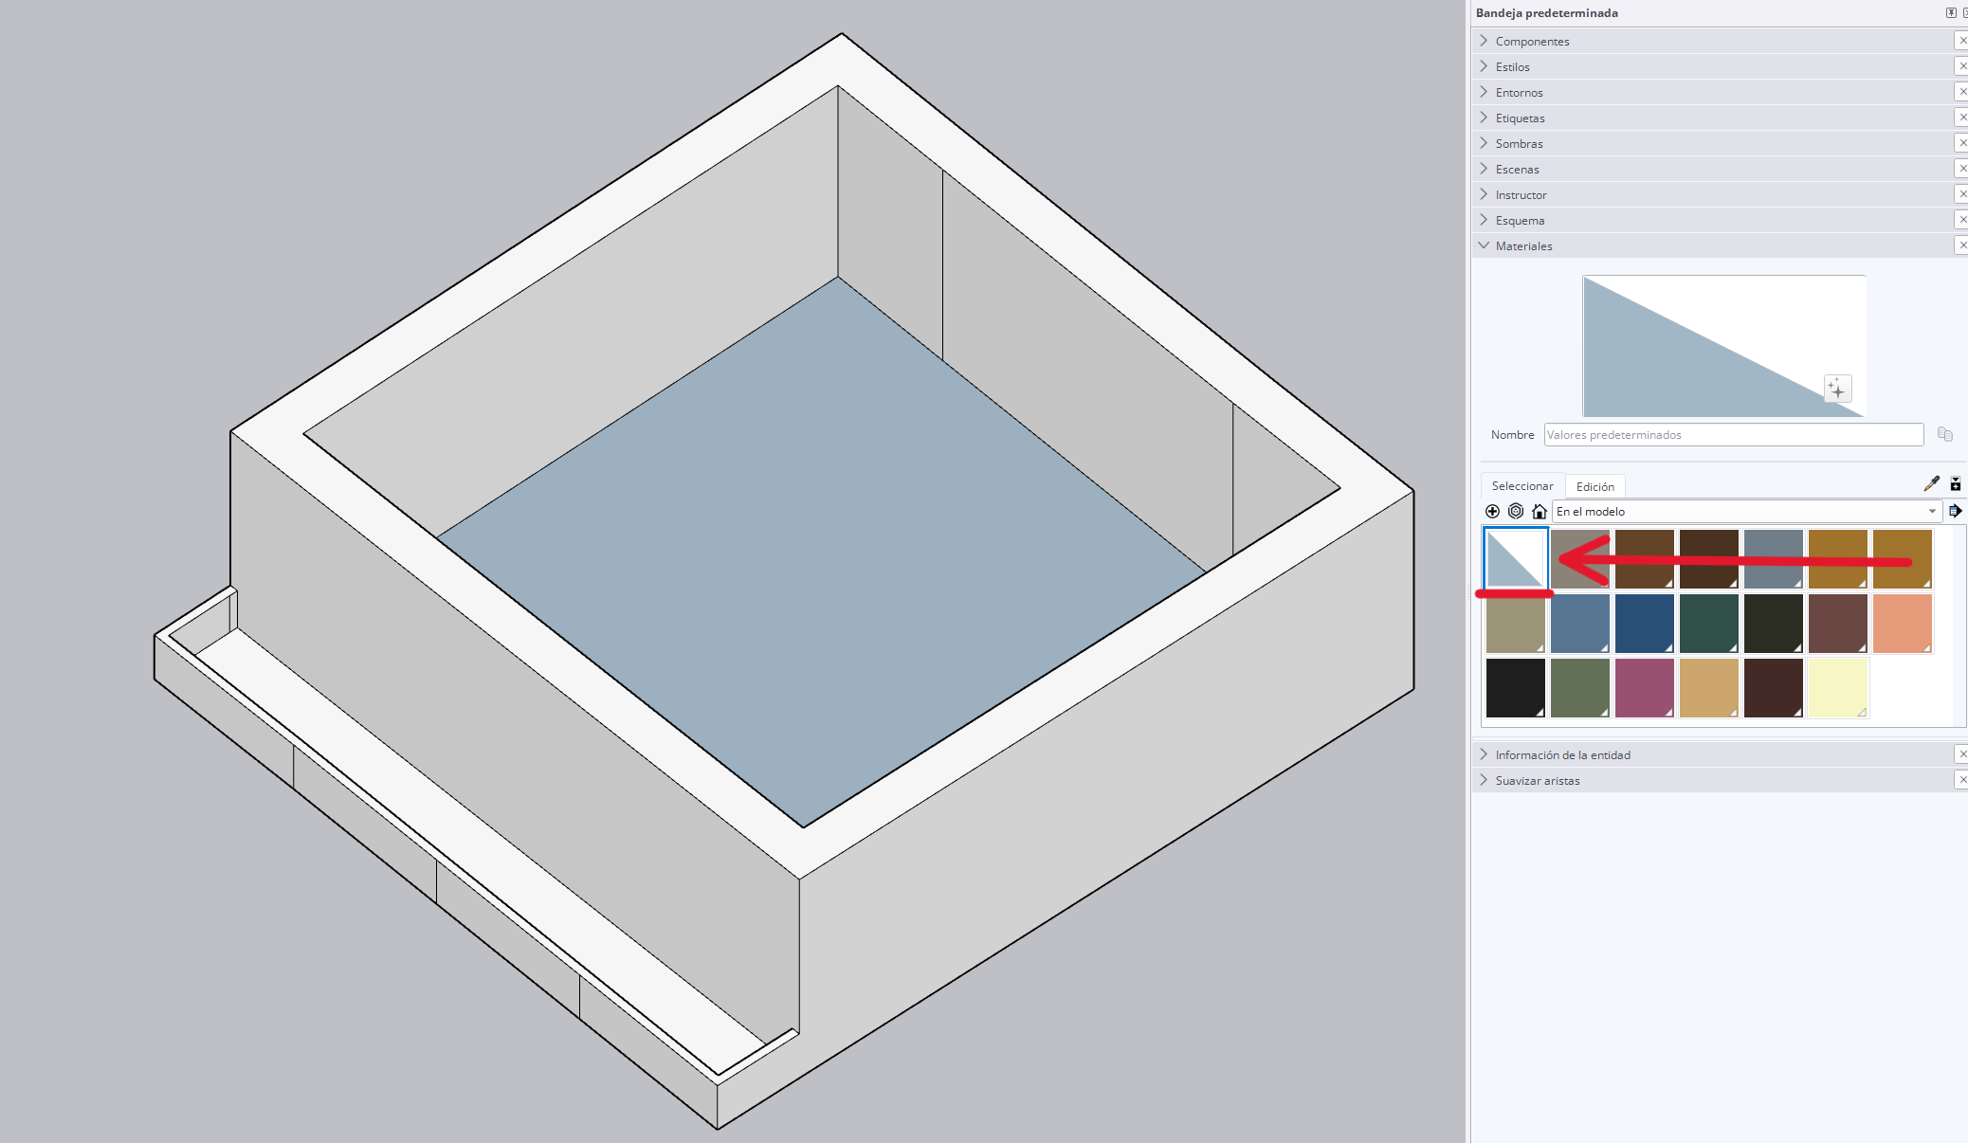
Task: Click the Nombre material name field
Action: (1734, 435)
